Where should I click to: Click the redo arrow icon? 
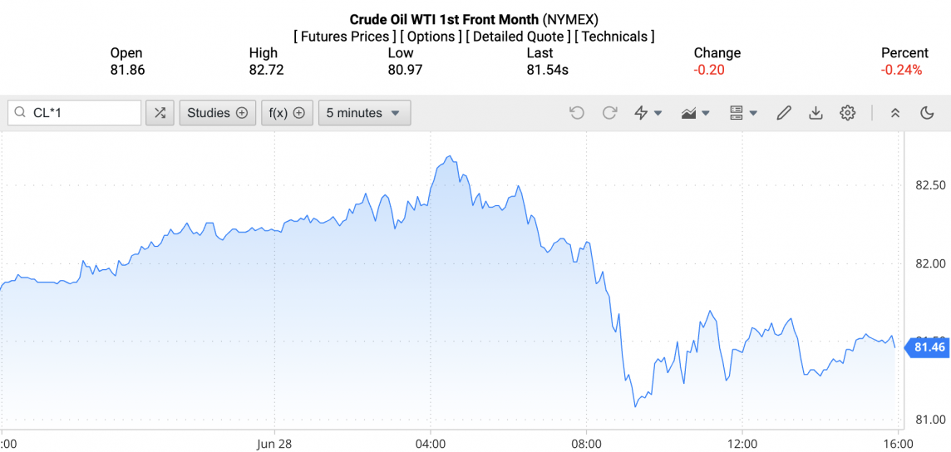[609, 113]
